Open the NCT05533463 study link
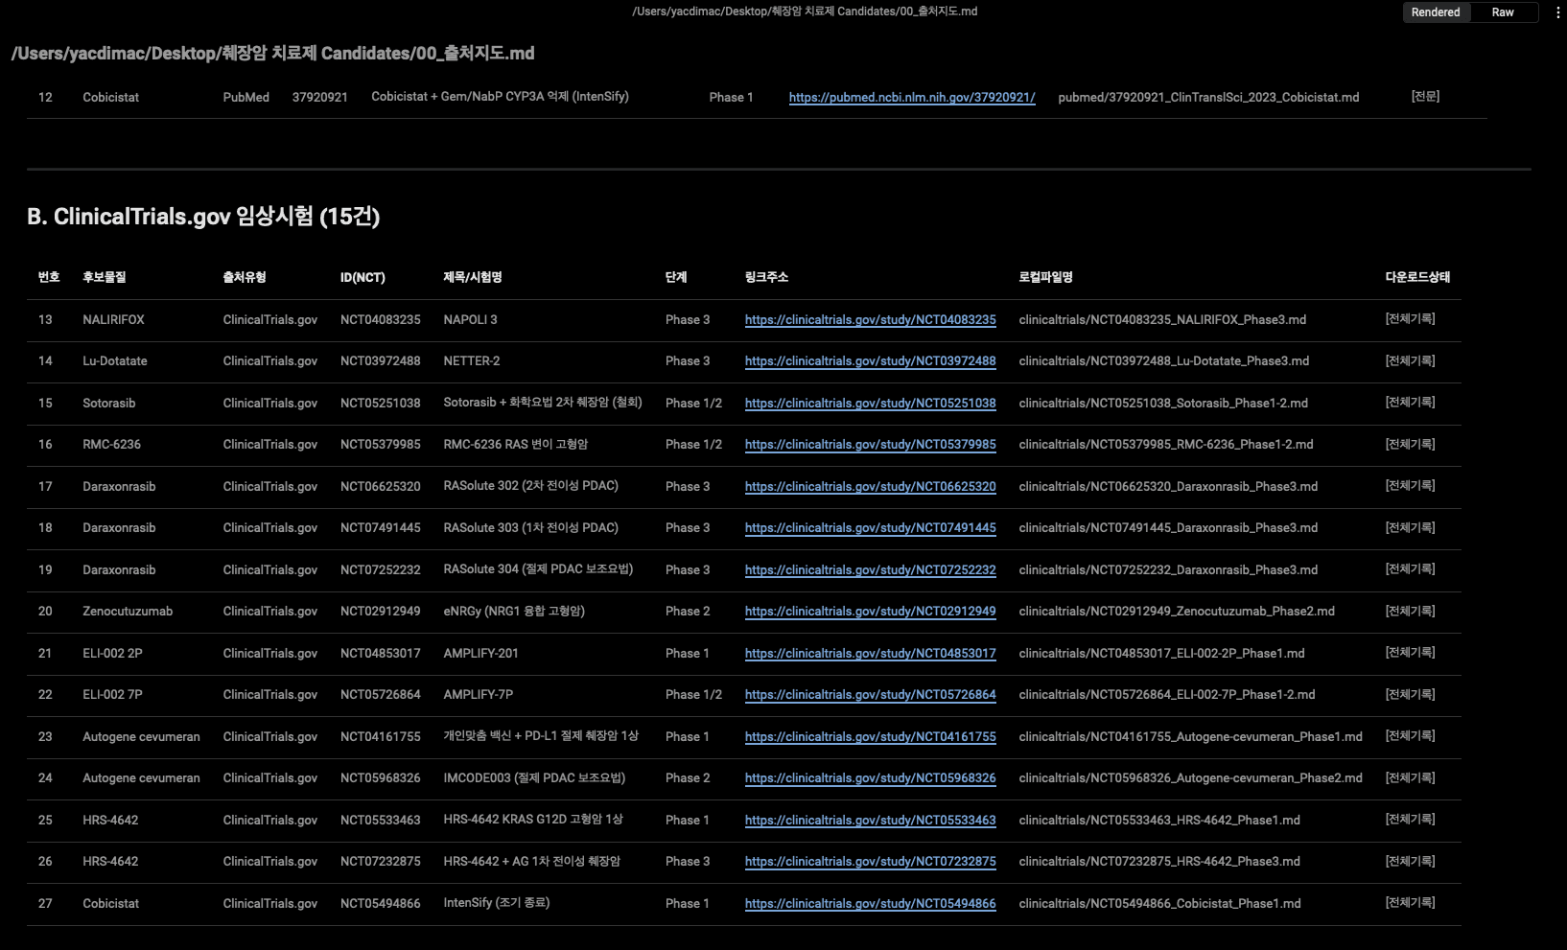This screenshot has height=950, width=1567. (871, 821)
